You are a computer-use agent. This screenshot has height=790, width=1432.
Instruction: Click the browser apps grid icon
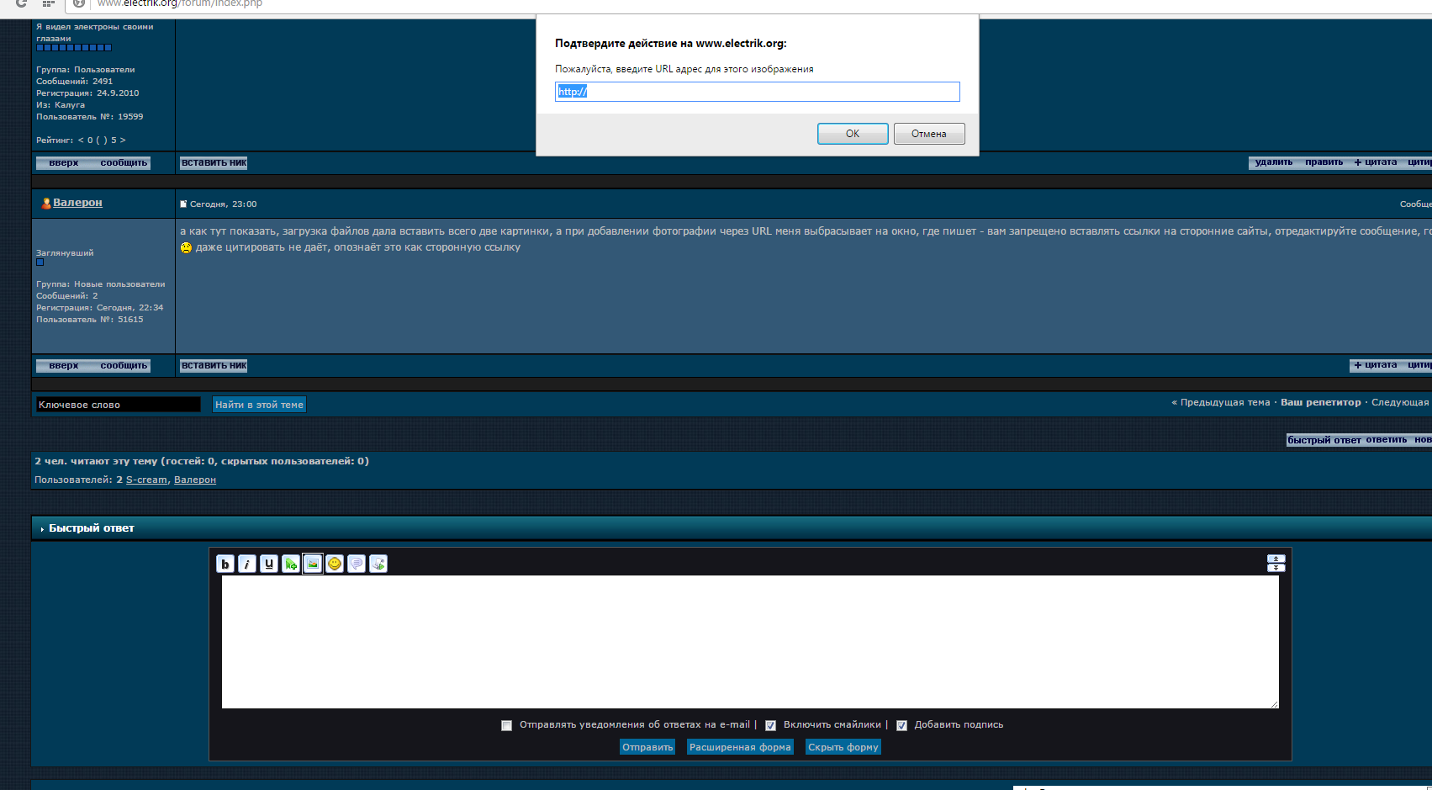point(49,3)
